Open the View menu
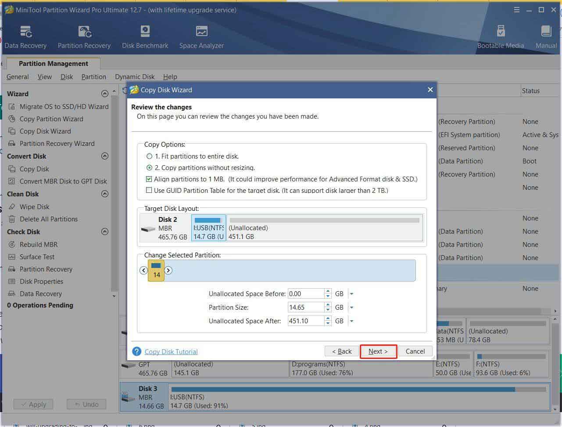The width and height of the screenshot is (562, 427). click(x=44, y=76)
